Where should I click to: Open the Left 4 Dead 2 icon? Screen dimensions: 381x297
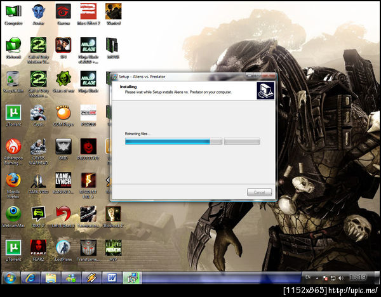point(63,217)
